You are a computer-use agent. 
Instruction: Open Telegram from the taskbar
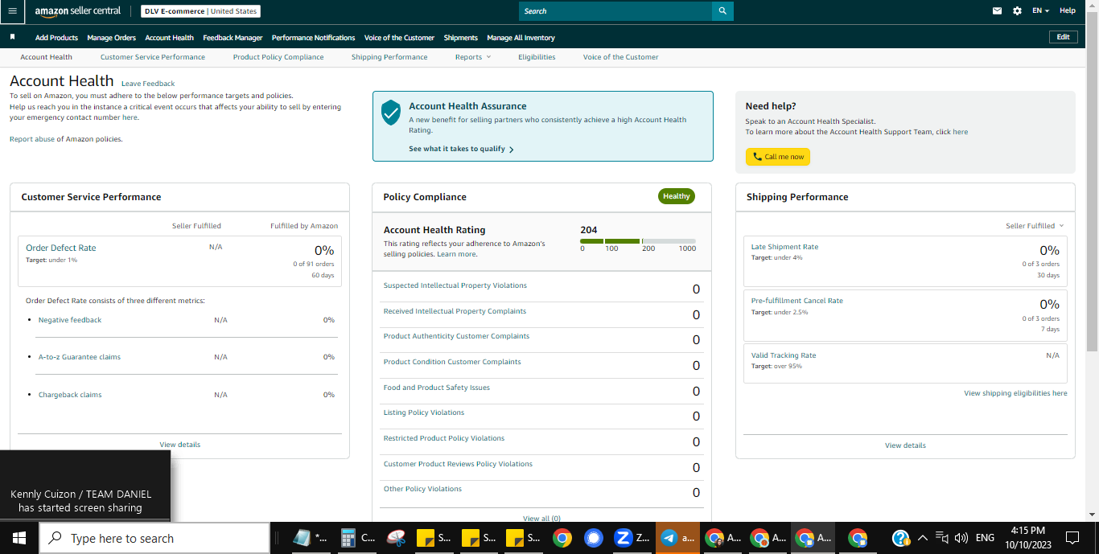[677, 538]
